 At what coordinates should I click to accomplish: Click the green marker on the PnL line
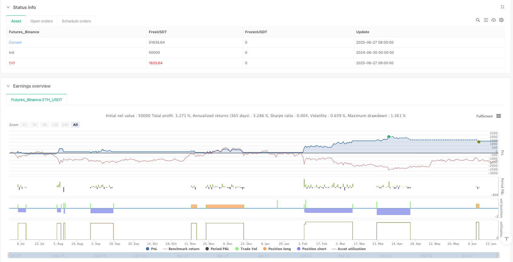point(389,137)
